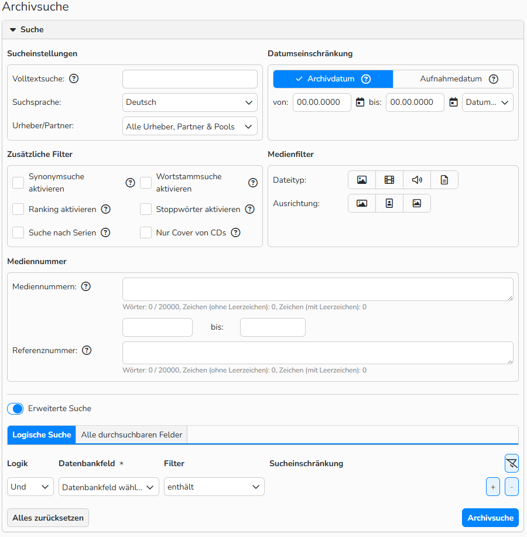Open Filter dropdown showing enthält

(x=214, y=487)
